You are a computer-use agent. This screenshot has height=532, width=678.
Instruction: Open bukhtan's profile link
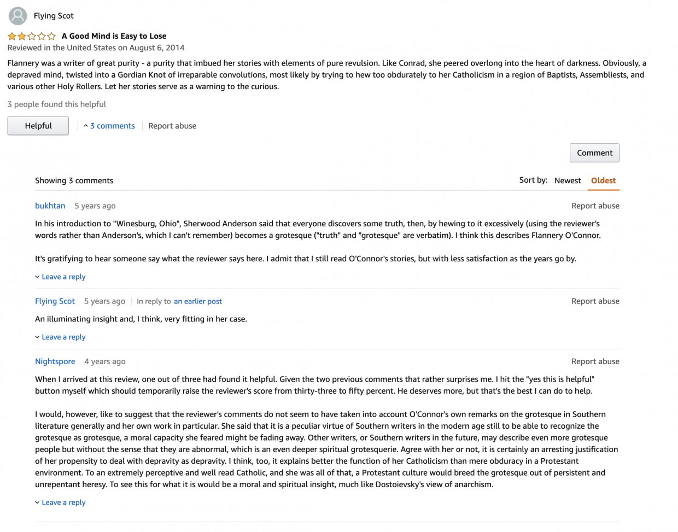click(50, 206)
